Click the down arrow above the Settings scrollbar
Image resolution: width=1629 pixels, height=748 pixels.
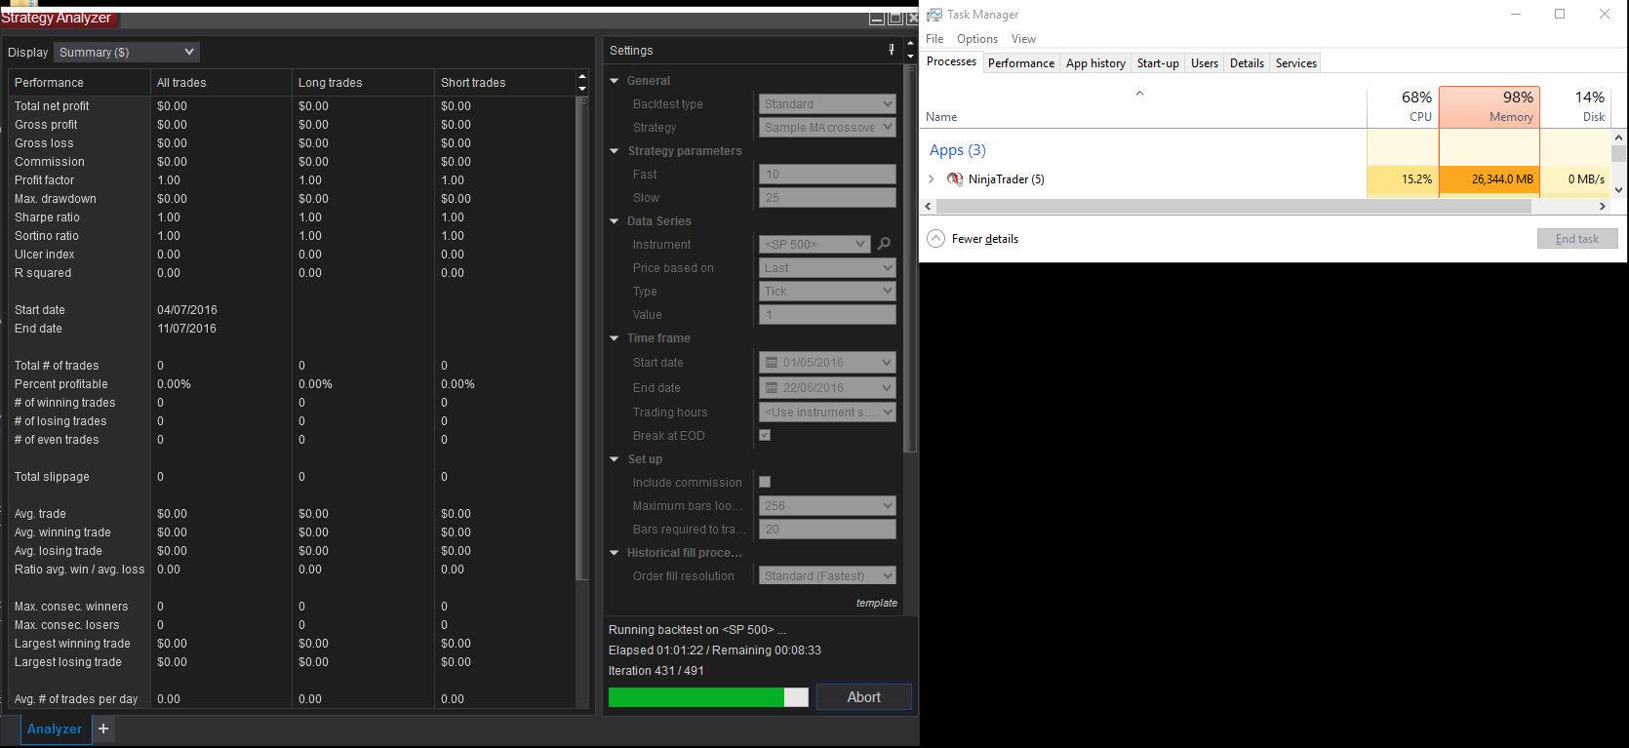(x=910, y=57)
